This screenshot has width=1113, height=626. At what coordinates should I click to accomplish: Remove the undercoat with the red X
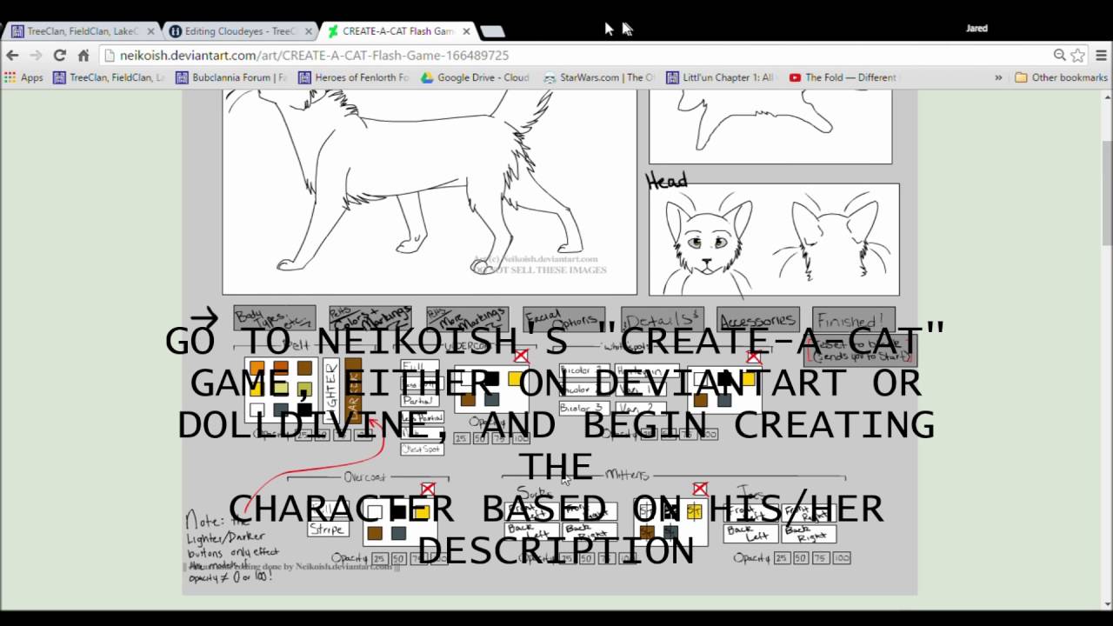tap(521, 356)
